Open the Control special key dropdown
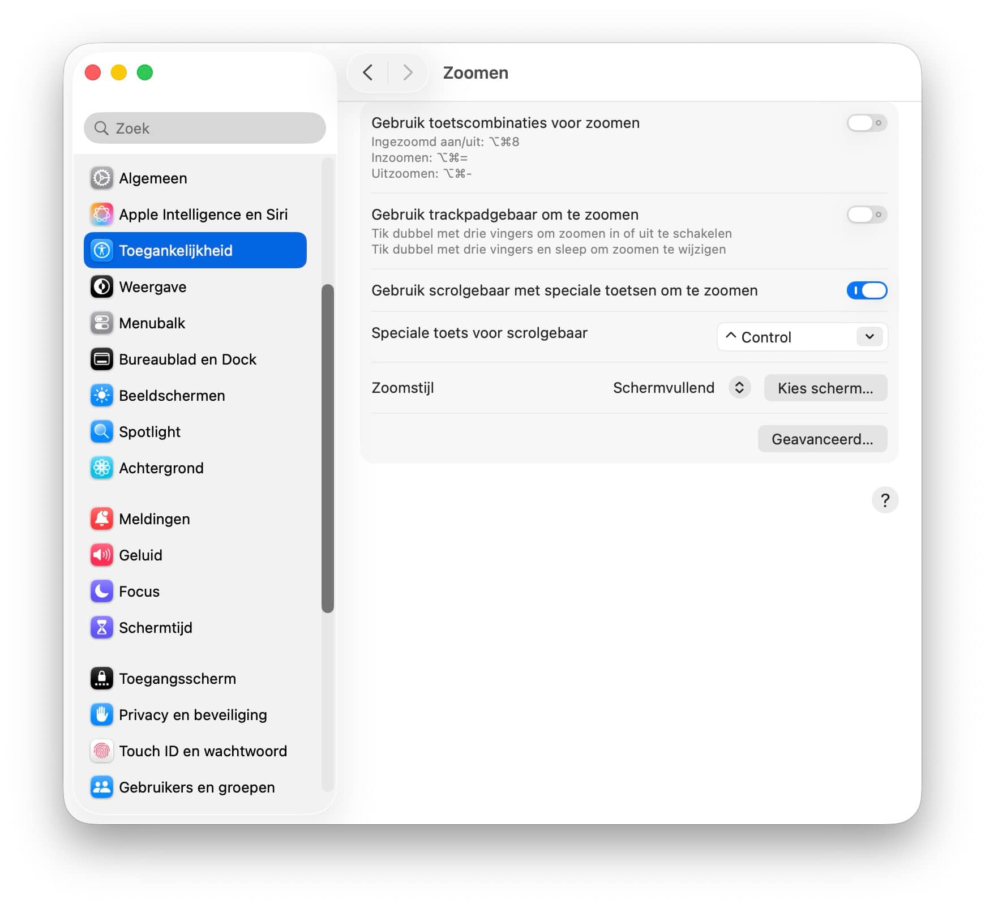985x908 pixels. click(802, 337)
